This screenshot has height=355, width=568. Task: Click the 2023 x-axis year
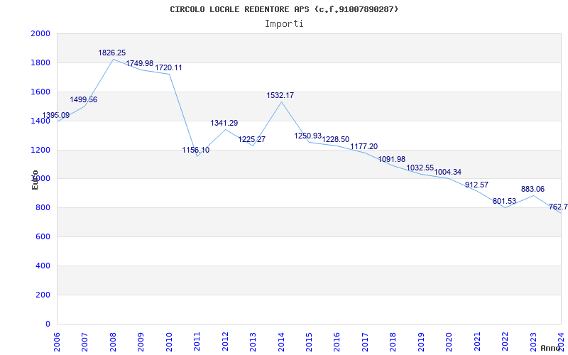coord(533,342)
